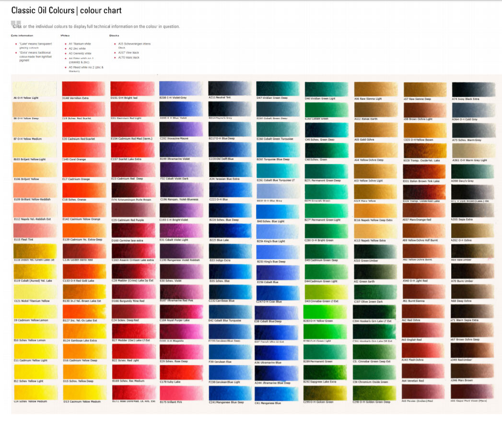Select the C280 O-H Bright Green swatch
This screenshot has height=422, width=502.
pyautogui.click(x=327, y=231)
